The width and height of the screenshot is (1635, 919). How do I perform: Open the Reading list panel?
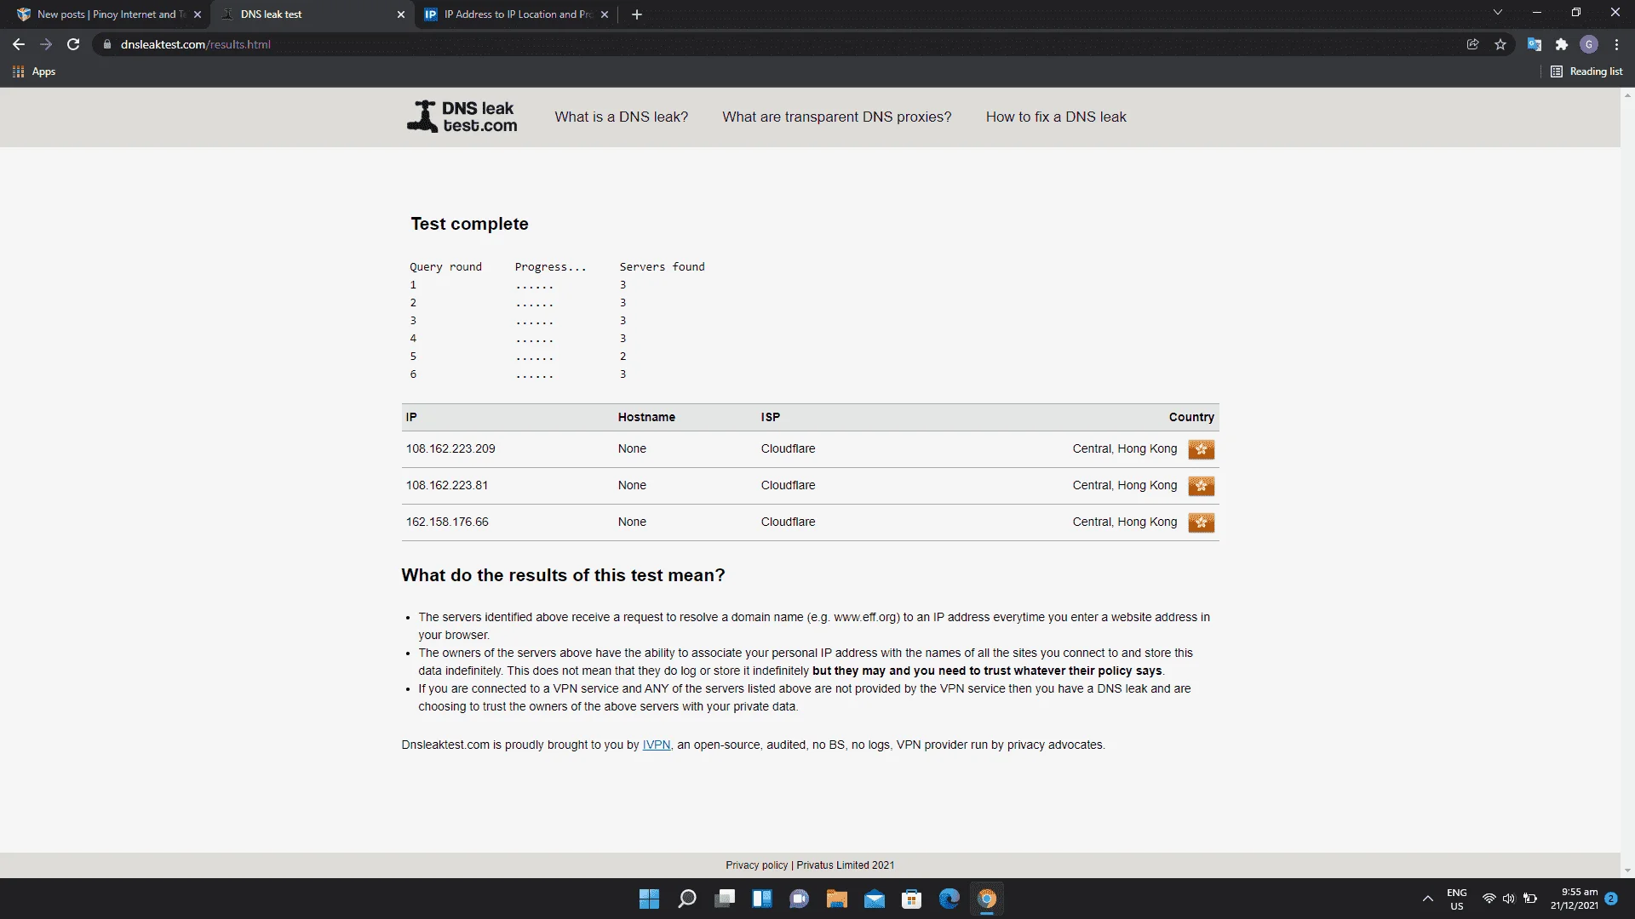coord(1586,71)
